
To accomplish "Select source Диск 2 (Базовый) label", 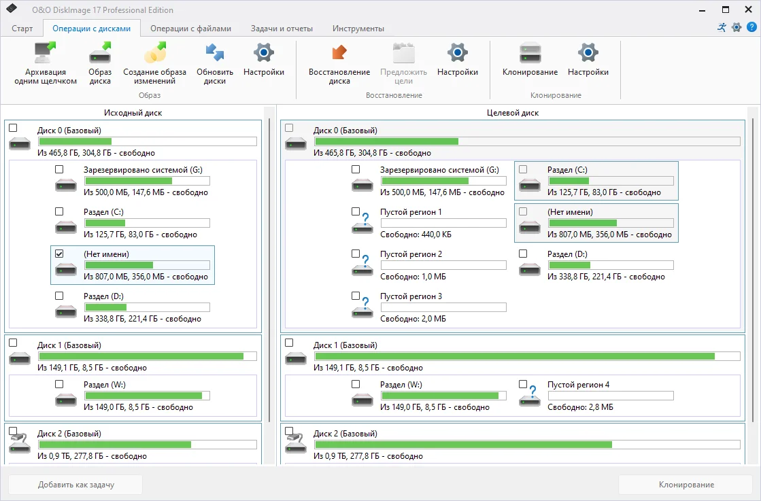I will tap(69, 434).
